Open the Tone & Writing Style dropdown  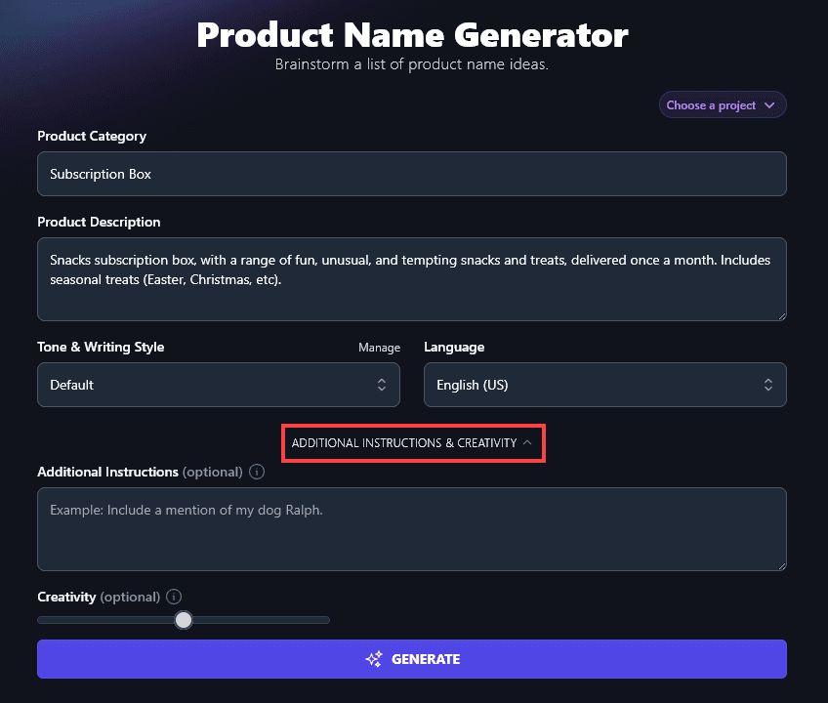click(218, 385)
